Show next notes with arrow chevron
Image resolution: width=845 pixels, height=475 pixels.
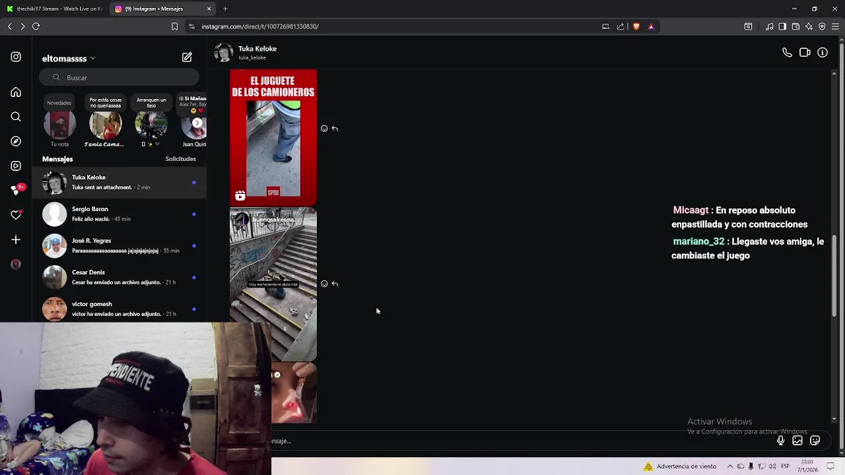click(x=197, y=123)
